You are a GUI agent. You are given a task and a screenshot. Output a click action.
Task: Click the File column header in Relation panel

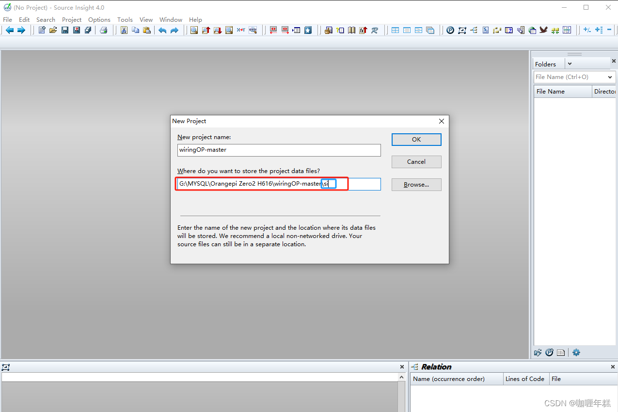583,379
